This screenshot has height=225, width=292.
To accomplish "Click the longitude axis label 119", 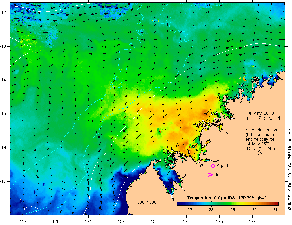I will pos(23,221).
